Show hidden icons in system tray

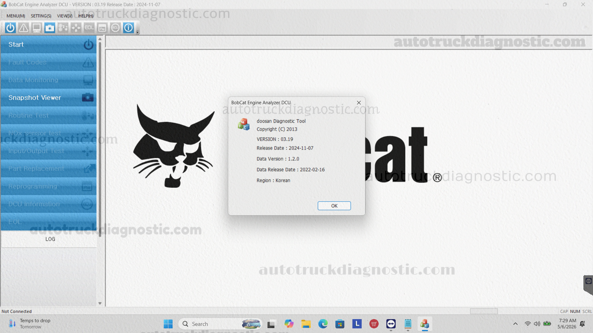515,324
